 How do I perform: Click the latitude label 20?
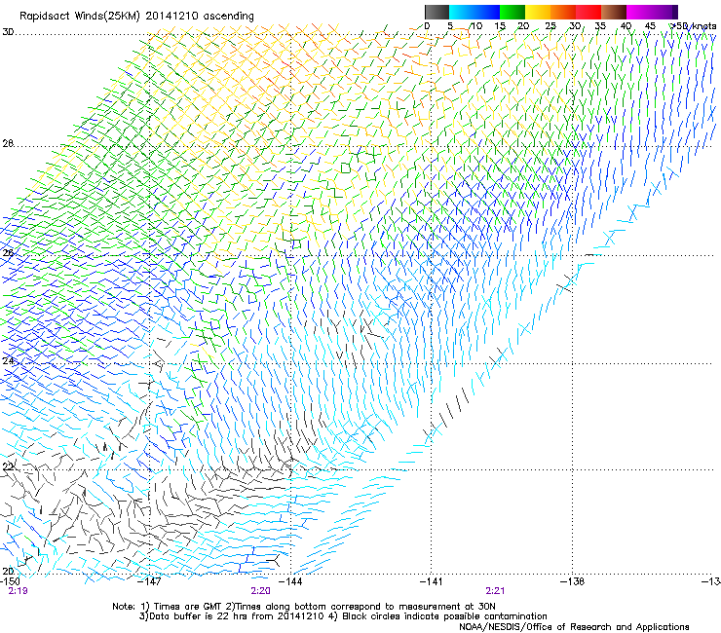pyautogui.click(x=8, y=571)
